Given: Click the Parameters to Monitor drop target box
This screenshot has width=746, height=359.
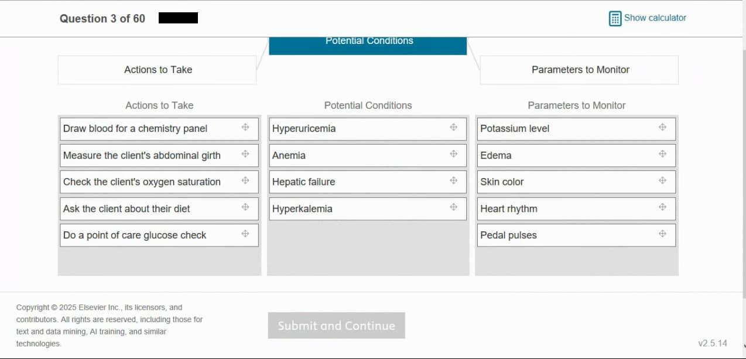Looking at the screenshot, I should (x=579, y=70).
